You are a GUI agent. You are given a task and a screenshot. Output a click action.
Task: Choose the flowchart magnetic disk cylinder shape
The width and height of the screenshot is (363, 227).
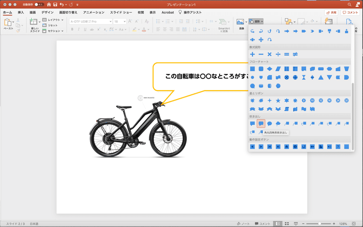pos(261,86)
